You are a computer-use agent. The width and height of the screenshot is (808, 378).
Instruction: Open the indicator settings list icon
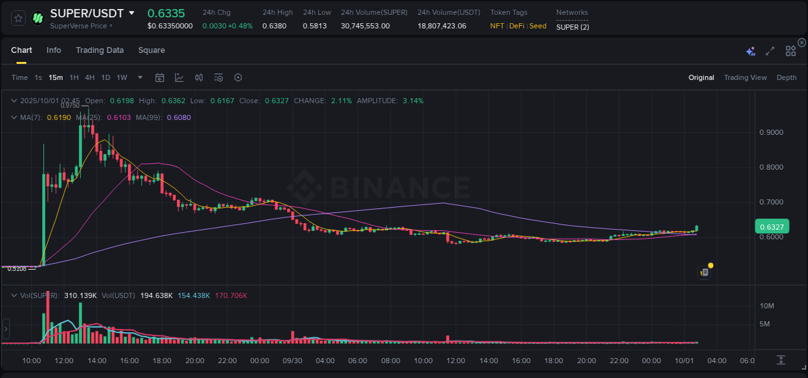tap(218, 77)
